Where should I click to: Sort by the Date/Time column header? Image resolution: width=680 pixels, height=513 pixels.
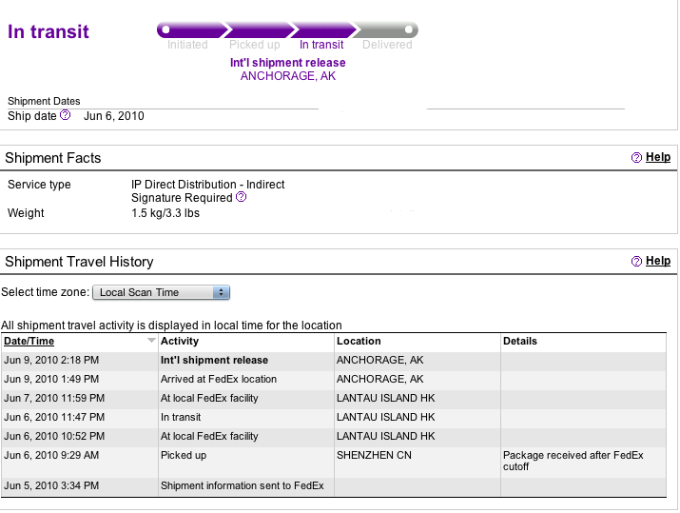coord(29,341)
